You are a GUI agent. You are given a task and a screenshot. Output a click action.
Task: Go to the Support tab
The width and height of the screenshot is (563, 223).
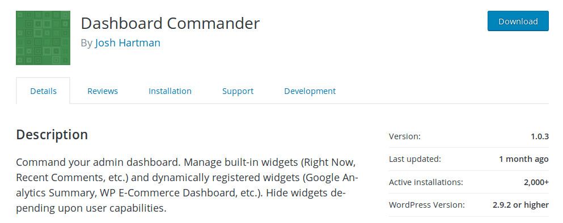click(238, 91)
